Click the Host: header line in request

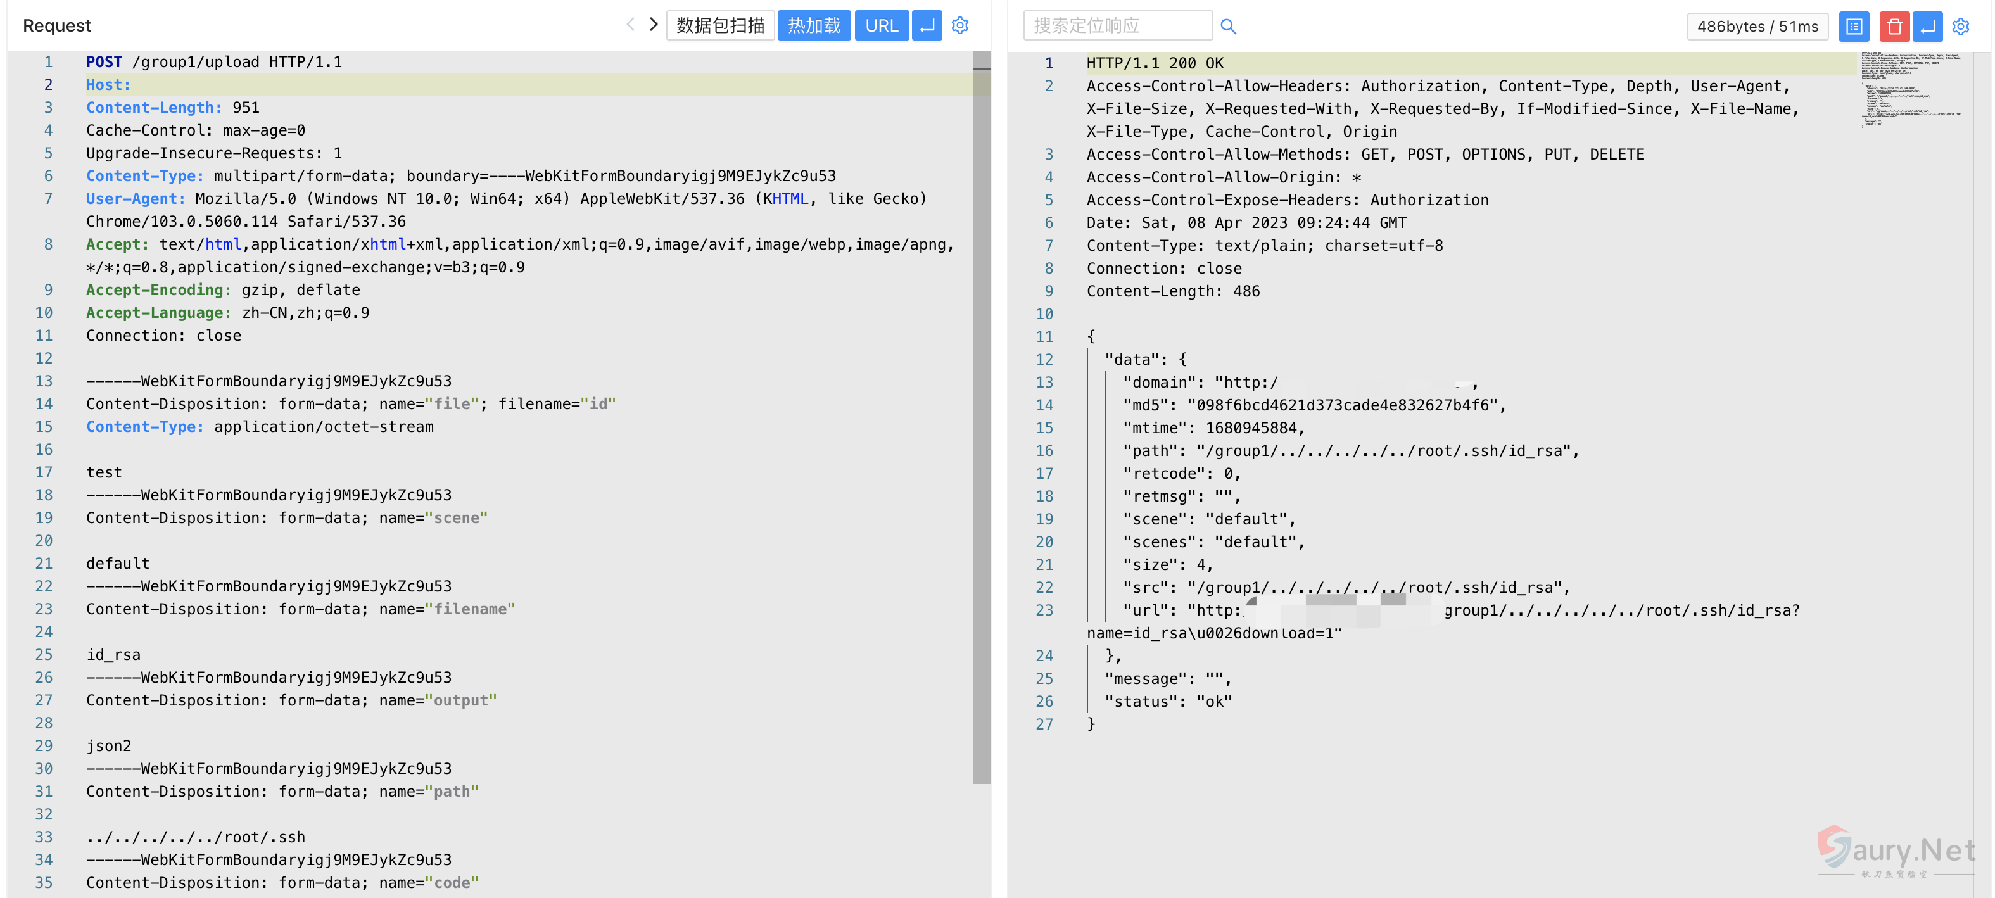(108, 85)
